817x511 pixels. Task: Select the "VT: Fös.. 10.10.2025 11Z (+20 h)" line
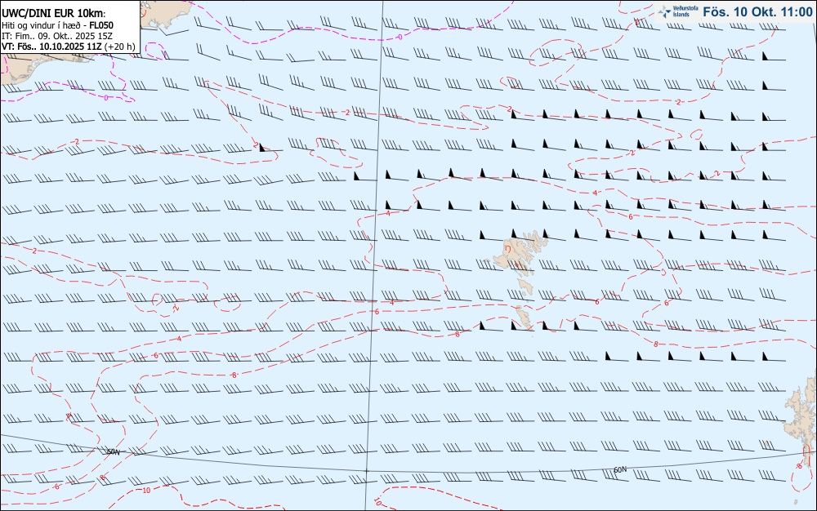pyautogui.click(x=69, y=47)
